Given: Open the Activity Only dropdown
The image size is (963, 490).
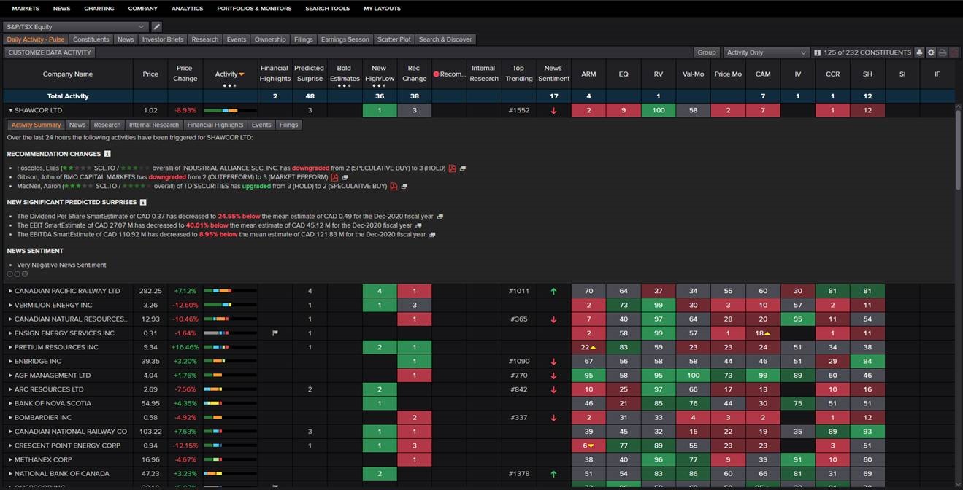Looking at the screenshot, I should 765,52.
